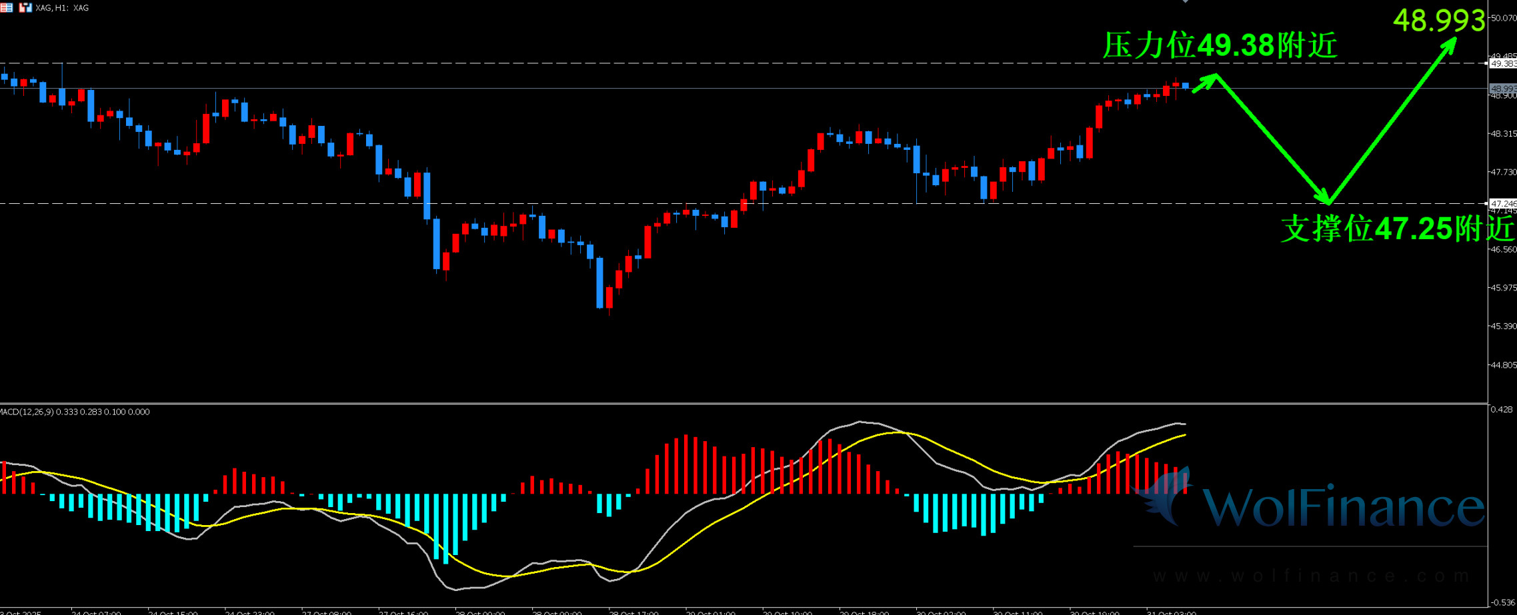Click the 50.070 price scale value
The width and height of the screenshot is (1517, 615).
click(1503, 18)
